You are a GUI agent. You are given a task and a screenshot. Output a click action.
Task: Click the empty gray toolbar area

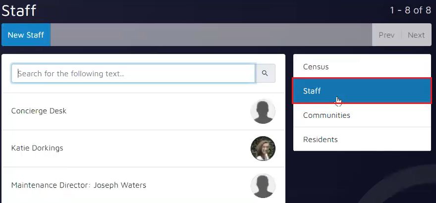[x=211, y=35]
